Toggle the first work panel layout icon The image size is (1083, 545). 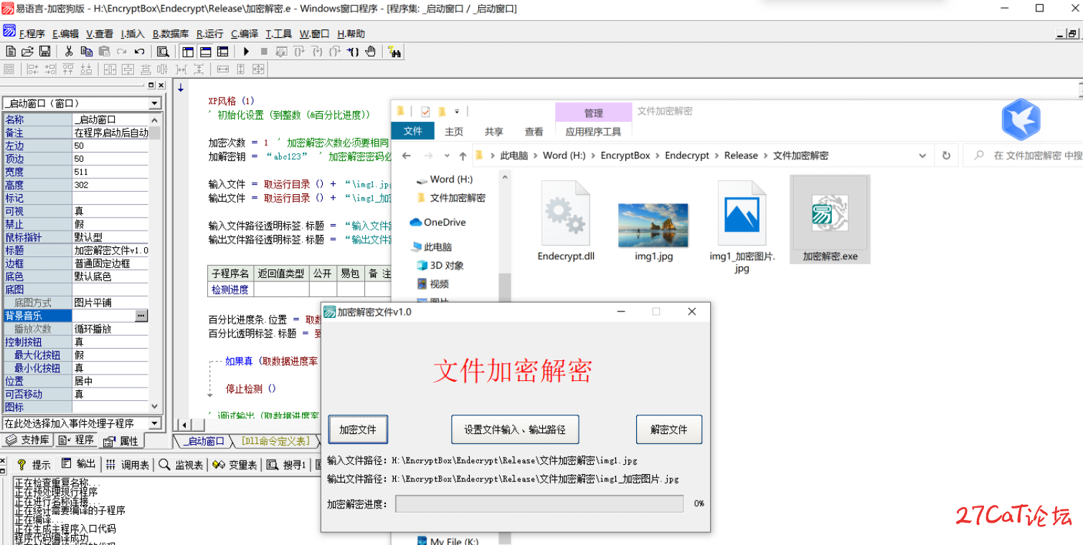[188, 52]
